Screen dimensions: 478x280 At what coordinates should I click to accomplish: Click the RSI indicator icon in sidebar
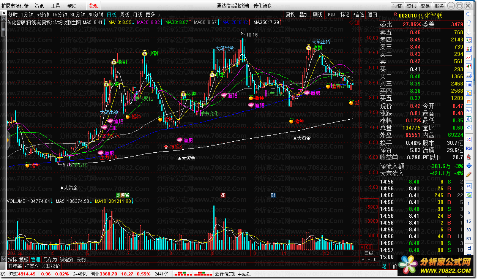click(469, 148)
